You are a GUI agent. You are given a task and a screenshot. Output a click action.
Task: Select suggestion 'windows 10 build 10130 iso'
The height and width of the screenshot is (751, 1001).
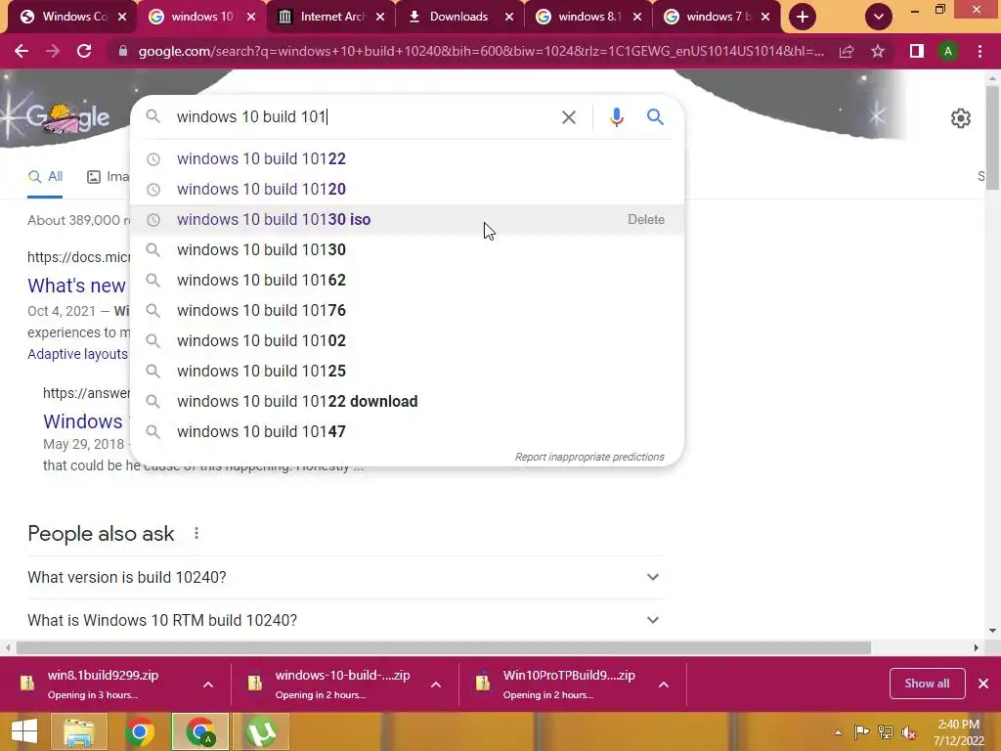click(x=407, y=220)
